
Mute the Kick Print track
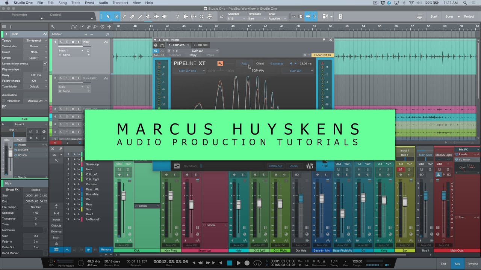pyautogui.click(x=61, y=78)
